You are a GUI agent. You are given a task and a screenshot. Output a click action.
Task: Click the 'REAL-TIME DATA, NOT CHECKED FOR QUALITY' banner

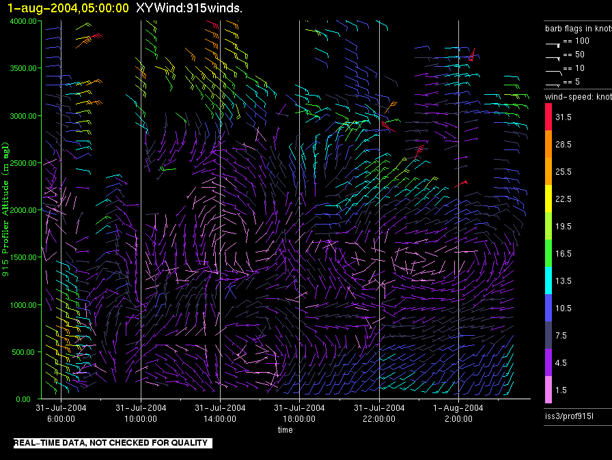point(113,443)
